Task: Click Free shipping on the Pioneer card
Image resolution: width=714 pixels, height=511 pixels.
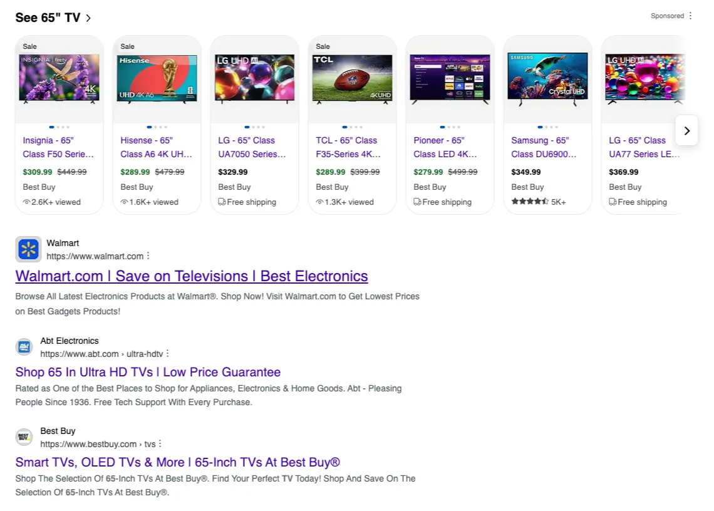Action: (443, 202)
